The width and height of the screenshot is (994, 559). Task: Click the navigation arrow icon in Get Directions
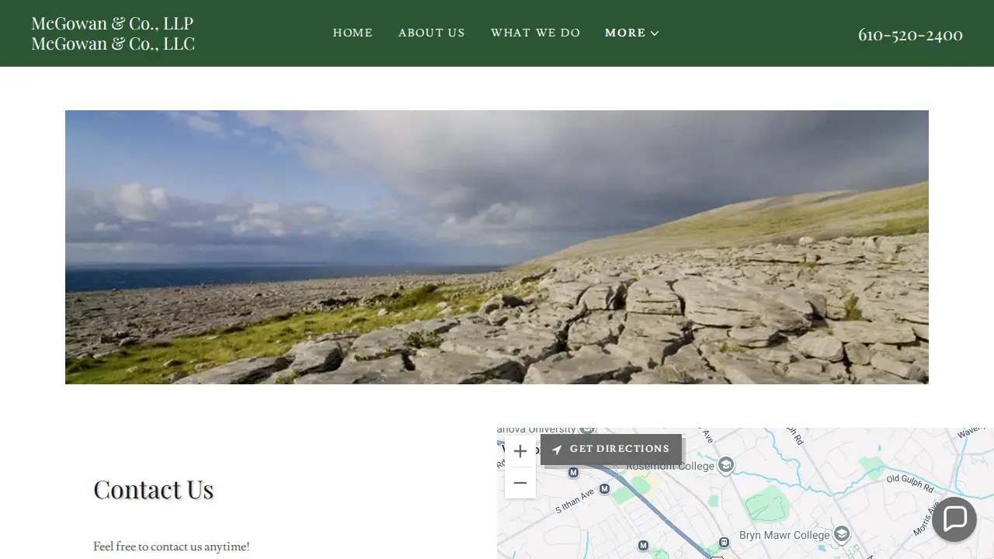[557, 450]
